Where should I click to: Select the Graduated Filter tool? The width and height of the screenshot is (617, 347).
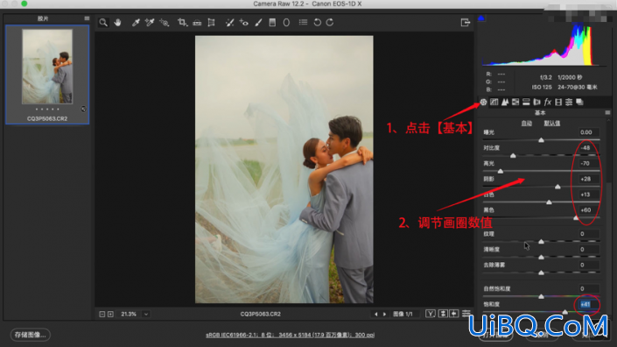point(272,23)
